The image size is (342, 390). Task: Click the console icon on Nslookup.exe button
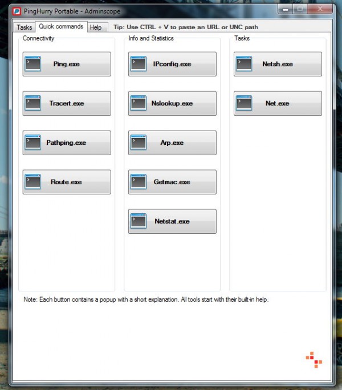click(x=139, y=103)
